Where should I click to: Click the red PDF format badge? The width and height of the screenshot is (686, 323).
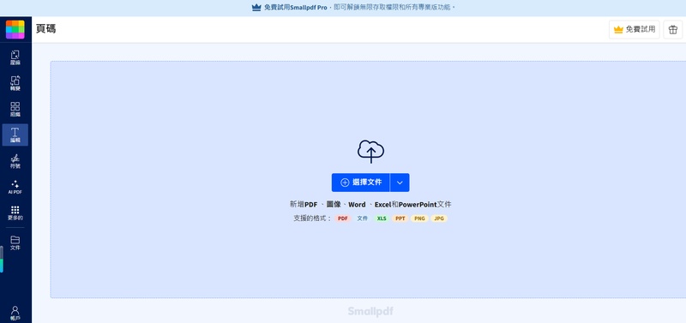pyautogui.click(x=343, y=218)
